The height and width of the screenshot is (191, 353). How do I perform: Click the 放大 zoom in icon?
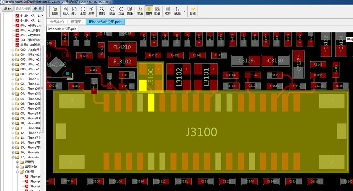point(66,11)
